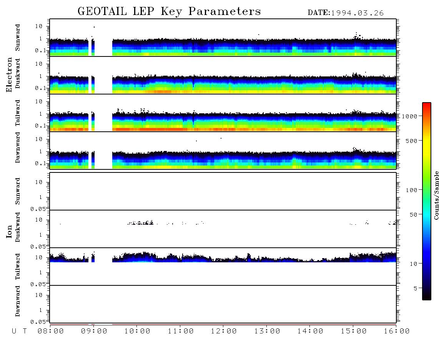This screenshot has width=439, height=338.
Task: Click the Ion Duskward scattered counts near 10:00
Action: 141,223
